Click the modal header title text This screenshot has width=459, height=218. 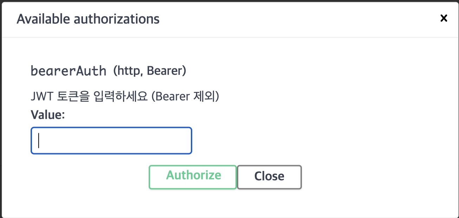tap(88, 19)
